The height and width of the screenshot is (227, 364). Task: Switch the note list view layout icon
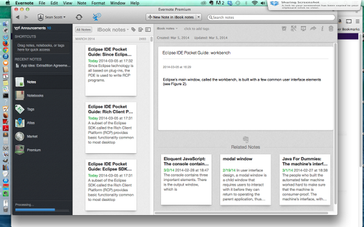coord(148,30)
